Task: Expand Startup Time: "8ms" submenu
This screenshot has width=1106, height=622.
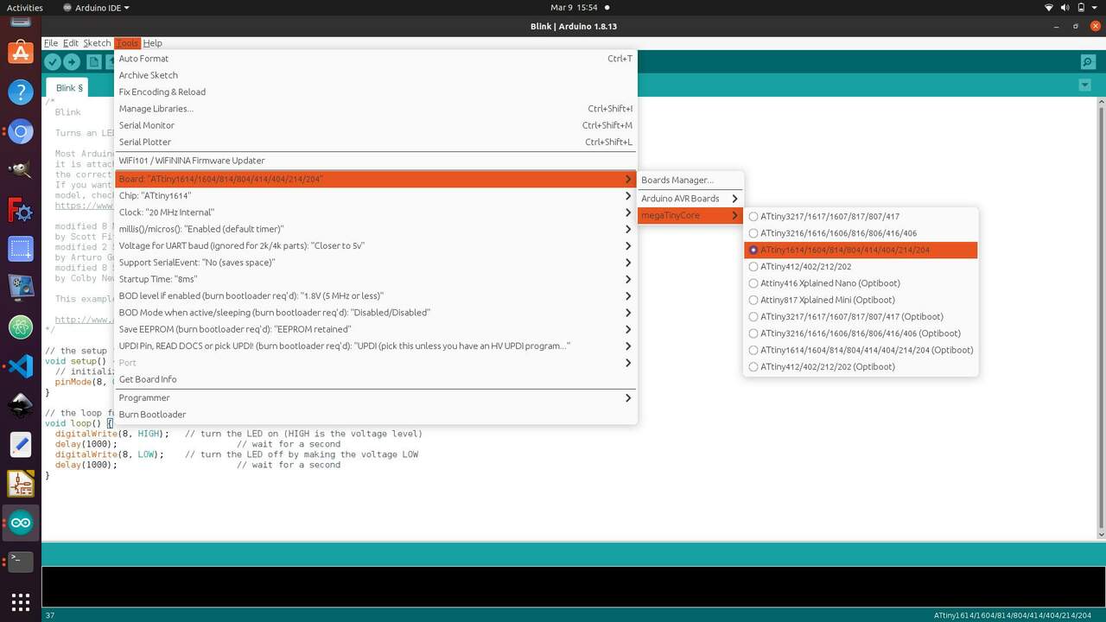Action: (376, 279)
